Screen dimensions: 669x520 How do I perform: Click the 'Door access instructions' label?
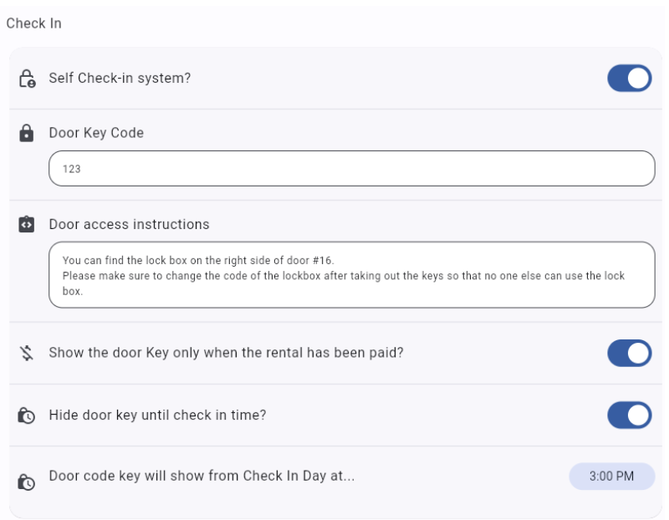click(129, 224)
